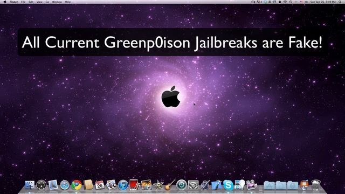Open iMovie star icon in Dock
This screenshot has width=345, height=194.
(x=158, y=185)
